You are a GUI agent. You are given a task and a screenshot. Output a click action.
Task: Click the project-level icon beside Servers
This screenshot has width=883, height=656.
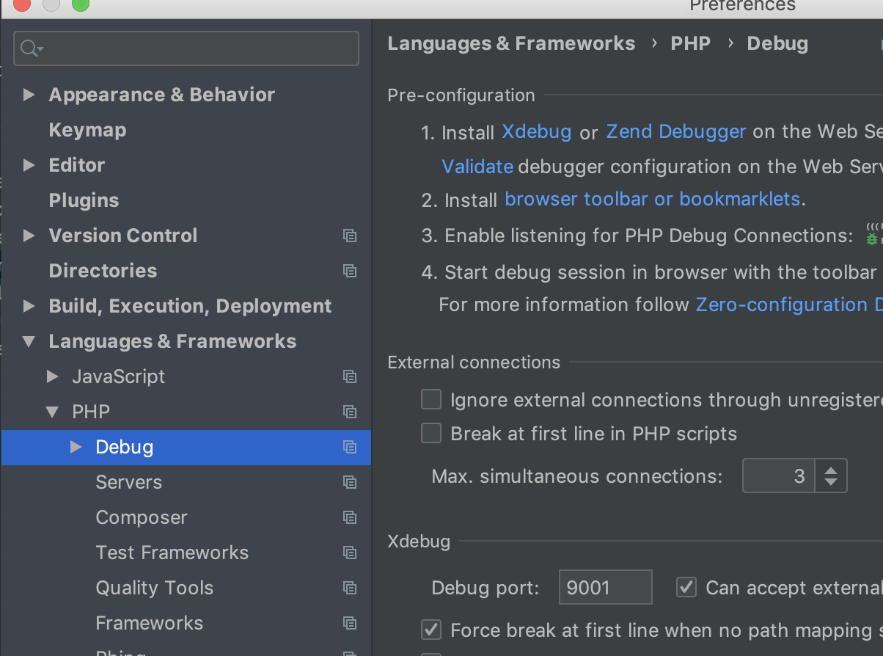[350, 482]
